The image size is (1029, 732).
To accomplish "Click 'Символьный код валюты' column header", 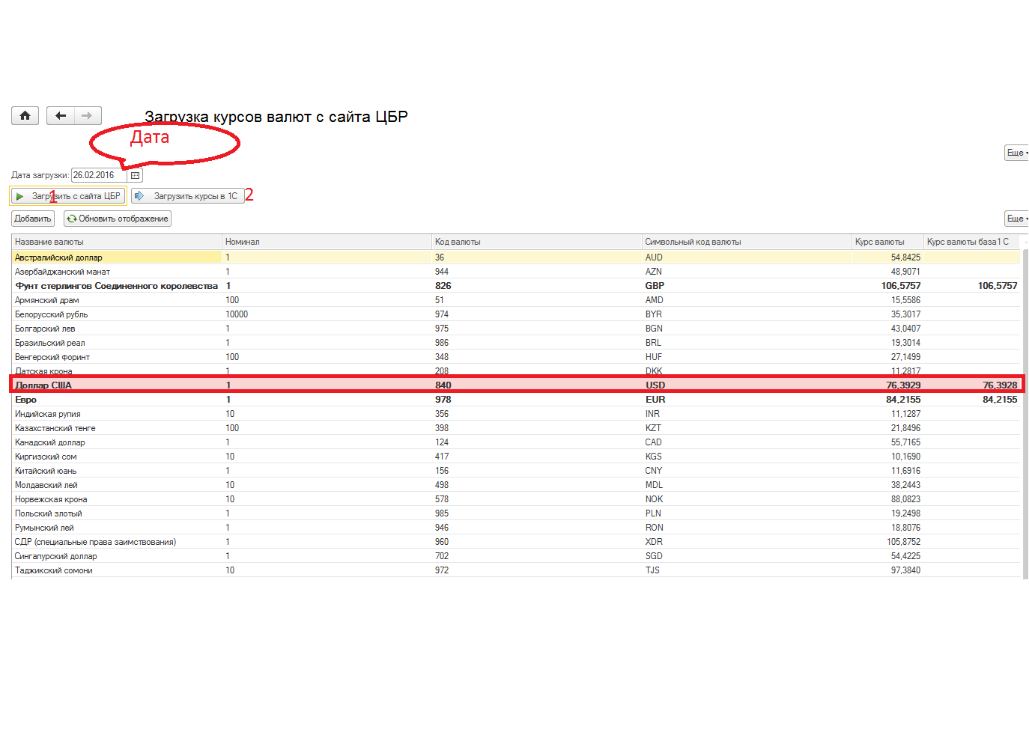I will coord(747,242).
